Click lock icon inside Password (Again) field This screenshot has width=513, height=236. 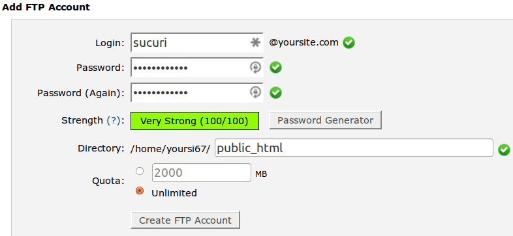coord(255,92)
